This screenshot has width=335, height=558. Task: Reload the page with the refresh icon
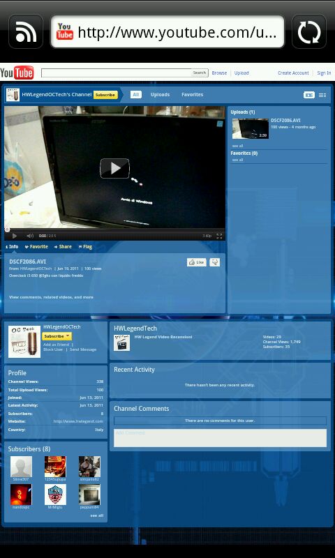pyautogui.click(x=309, y=31)
